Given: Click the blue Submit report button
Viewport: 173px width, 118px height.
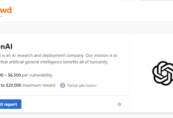Looking at the screenshot, I should [11, 104].
